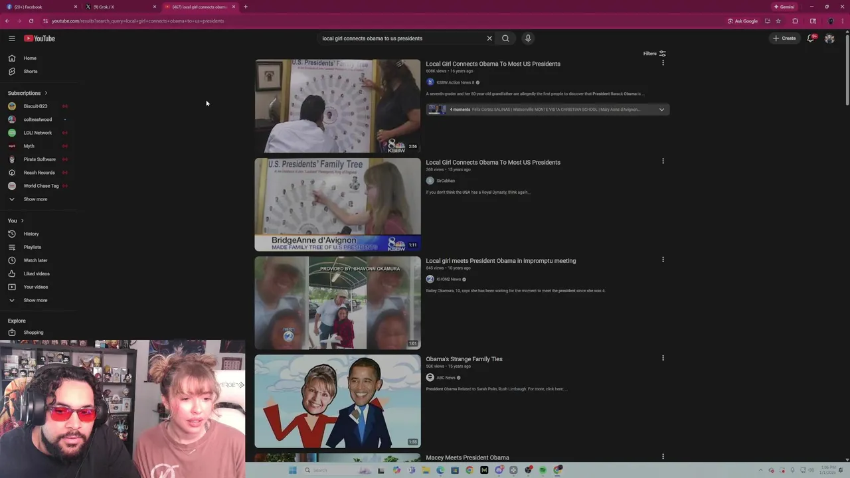
Task: Click the browser address bar URL
Action: click(x=137, y=21)
